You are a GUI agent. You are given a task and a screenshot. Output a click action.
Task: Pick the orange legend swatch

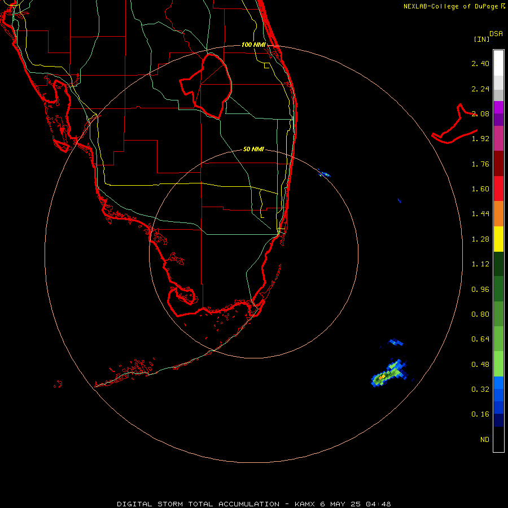click(498, 213)
